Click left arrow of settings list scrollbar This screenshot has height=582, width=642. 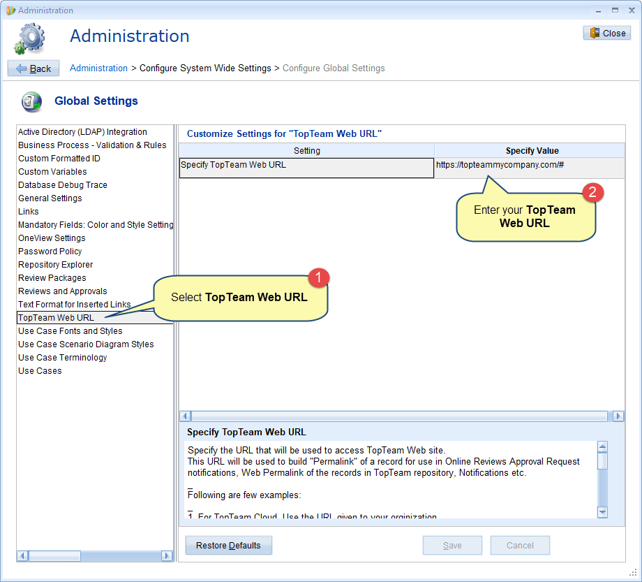coord(23,556)
